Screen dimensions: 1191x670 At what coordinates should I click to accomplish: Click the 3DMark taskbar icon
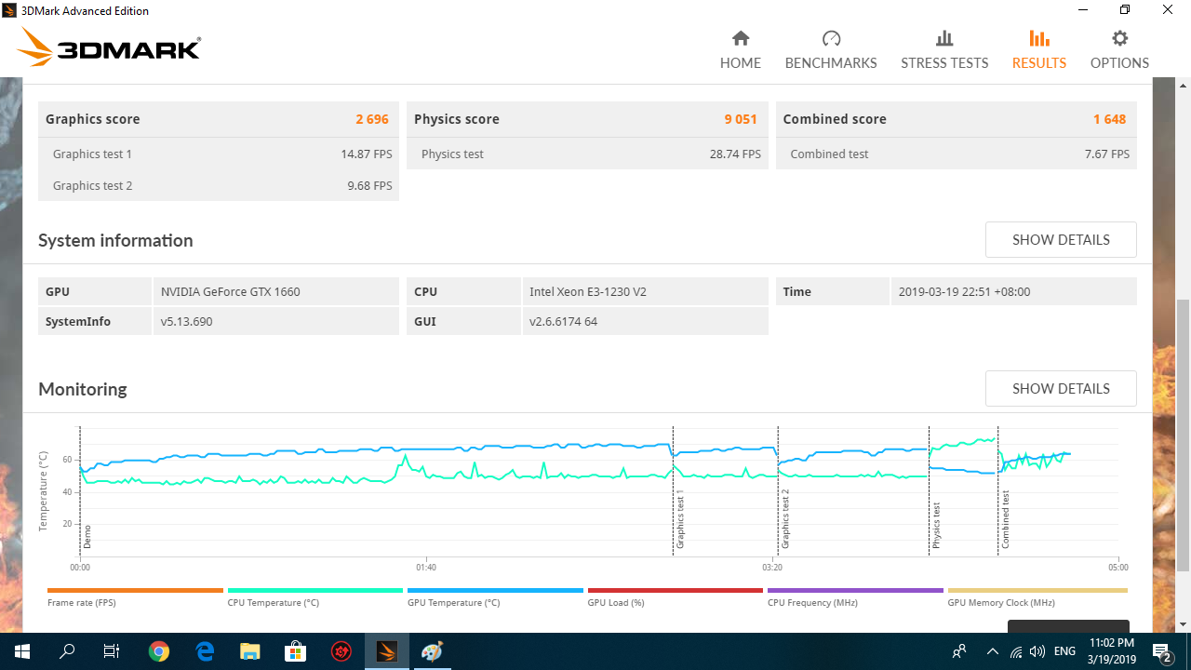tap(386, 651)
